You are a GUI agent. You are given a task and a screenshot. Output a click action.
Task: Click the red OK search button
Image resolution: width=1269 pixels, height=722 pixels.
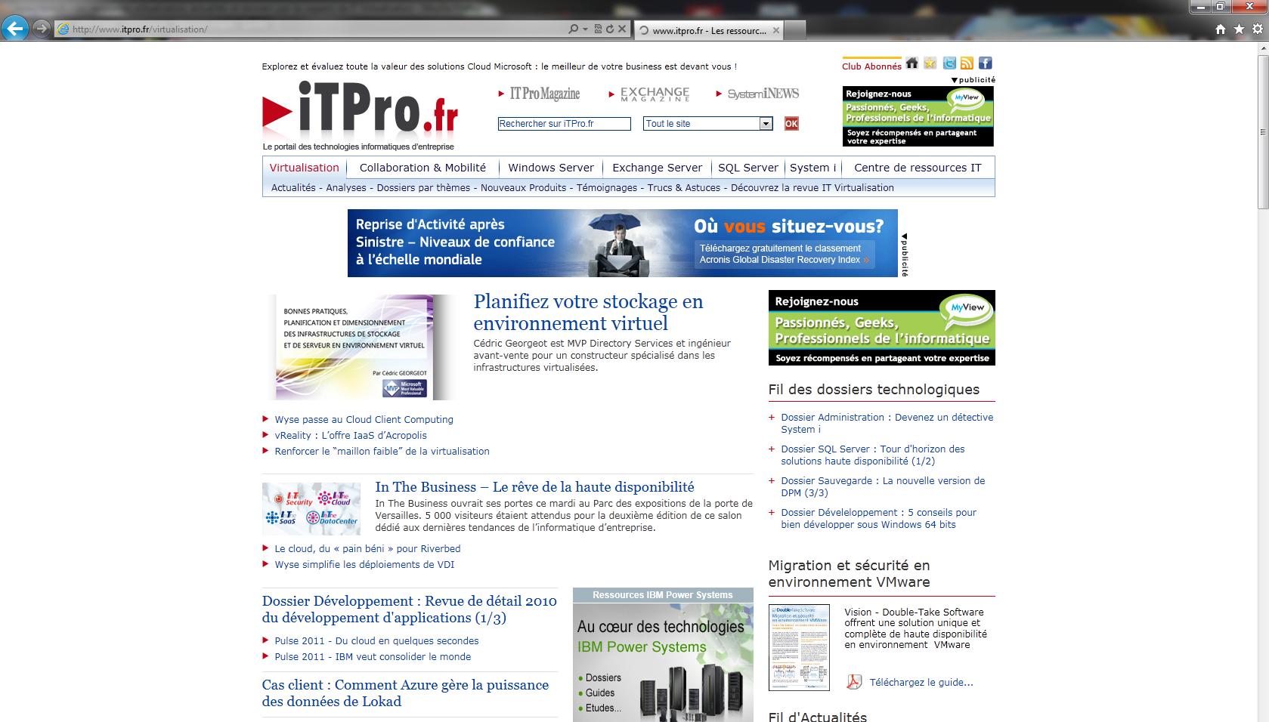(x=791, y=124)
